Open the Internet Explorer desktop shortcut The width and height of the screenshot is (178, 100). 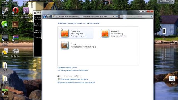(5, 2)
